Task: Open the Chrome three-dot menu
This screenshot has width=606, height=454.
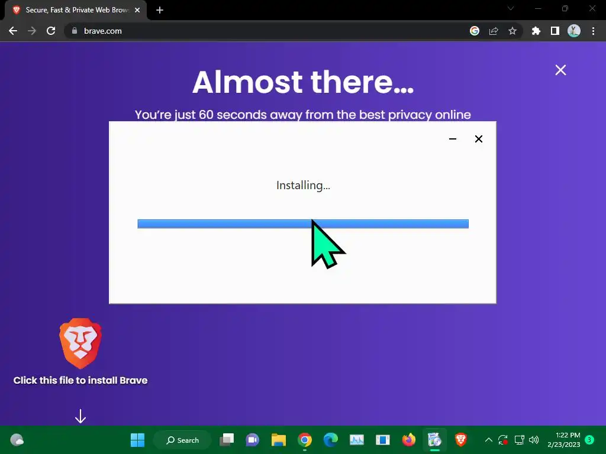Action: click(x=593, y=31)
